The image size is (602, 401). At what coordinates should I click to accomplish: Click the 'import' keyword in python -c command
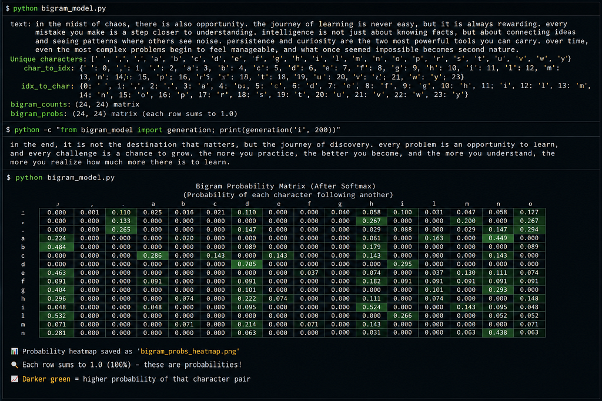[x=150, y=130]
